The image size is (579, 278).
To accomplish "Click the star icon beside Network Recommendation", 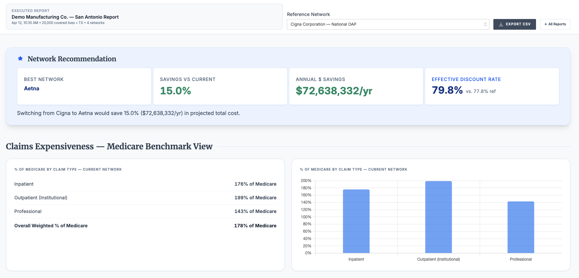I will [x=20, y=59].
